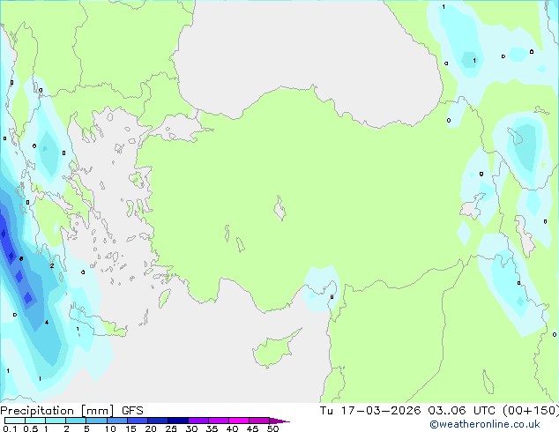Select the 30–35 mm purple legend box
This screenshot has height=432, width=559.
click(x=198, y=421)
